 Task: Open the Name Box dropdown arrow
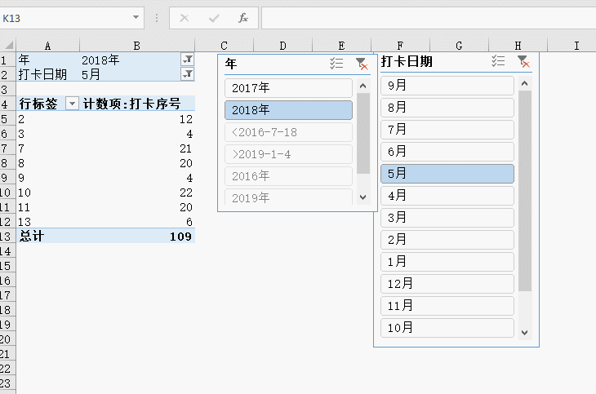pyautogui.click(x=136, y=17)
